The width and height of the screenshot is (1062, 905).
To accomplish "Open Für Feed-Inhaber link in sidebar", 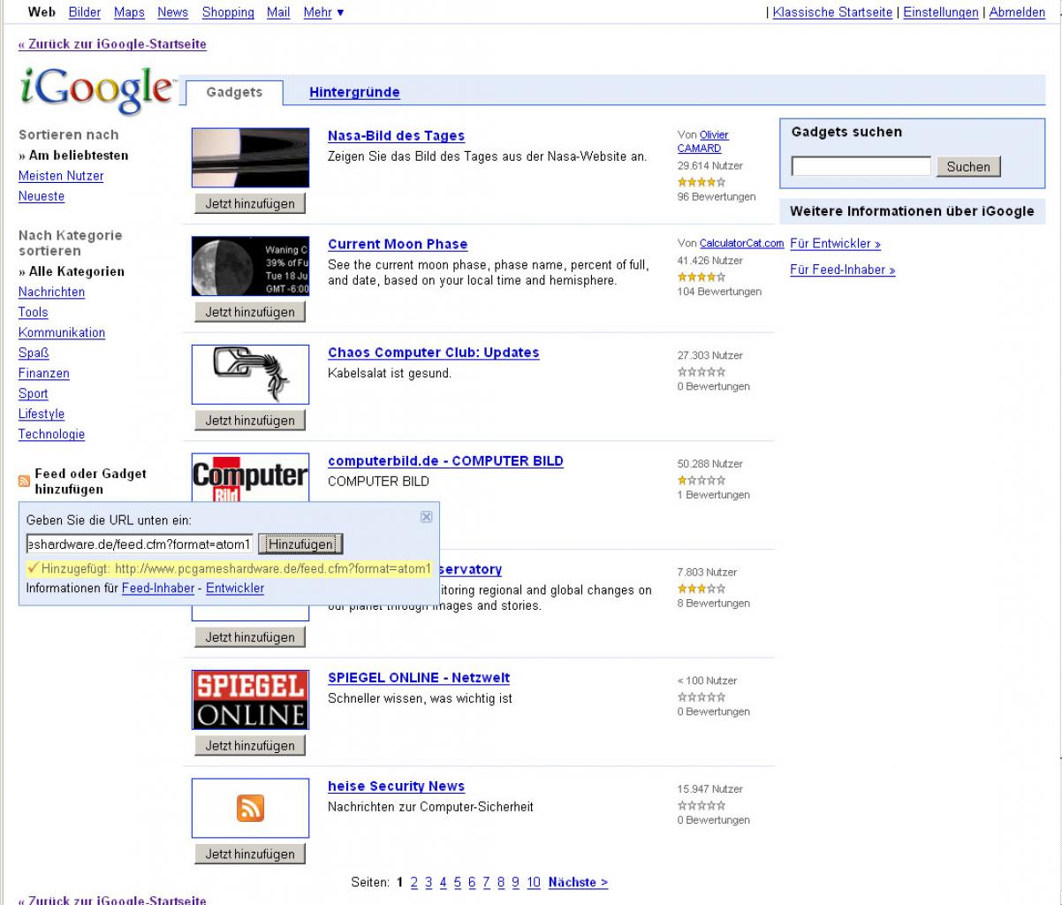I will (x=842, y=270).
